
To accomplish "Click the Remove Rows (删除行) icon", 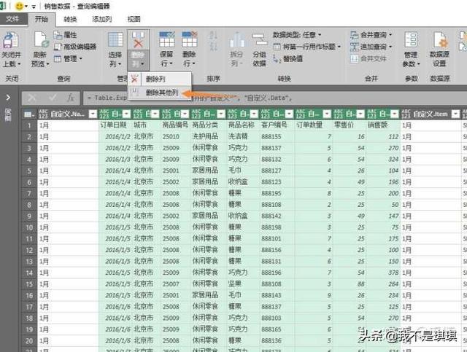I will coord(190,39).
